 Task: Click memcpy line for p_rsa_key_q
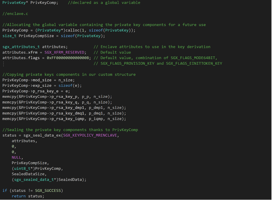57,102
